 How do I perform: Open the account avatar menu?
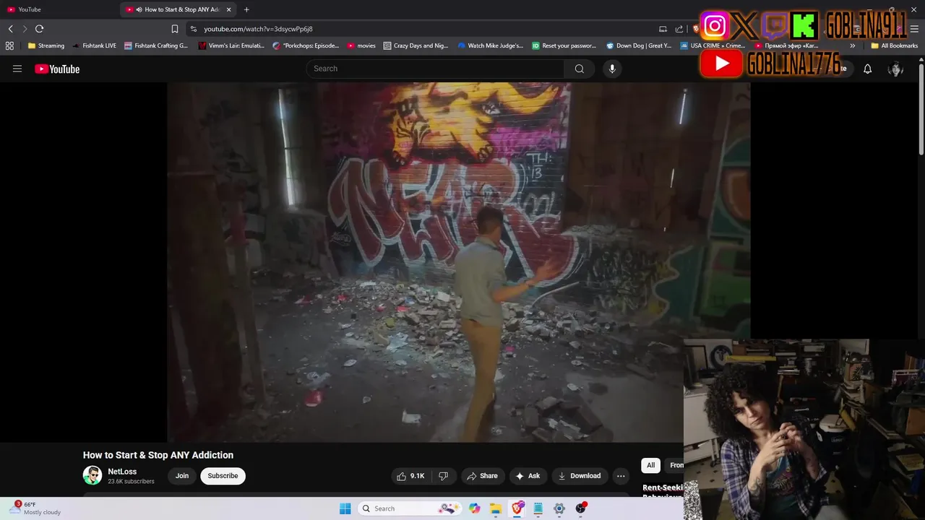point(895,69)
